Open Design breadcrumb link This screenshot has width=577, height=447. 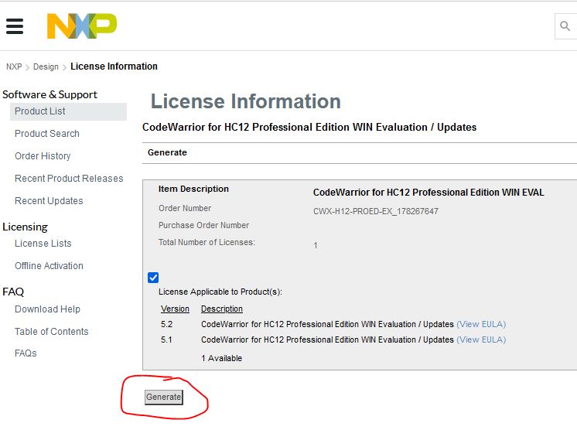coord(46,67)
